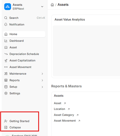Open the workspace switcher chevron beside Assets
The height and width of the screenshot is (136, 120).
pyautogui.click(x=42, y=7)
